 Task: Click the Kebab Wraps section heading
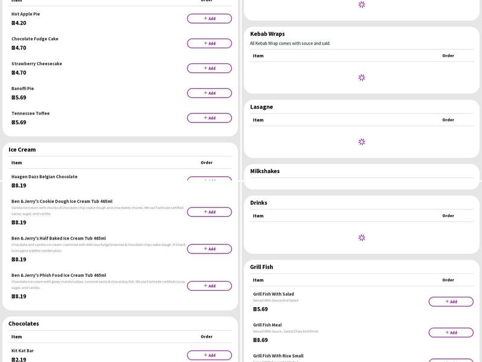click(x=268, y=34)
